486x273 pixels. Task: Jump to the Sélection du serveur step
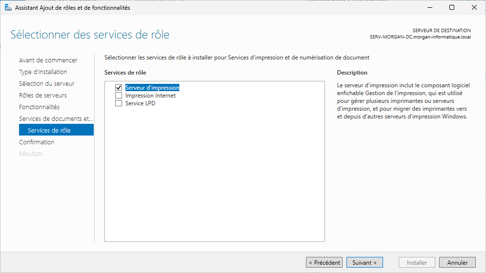[x=46, y=84]
